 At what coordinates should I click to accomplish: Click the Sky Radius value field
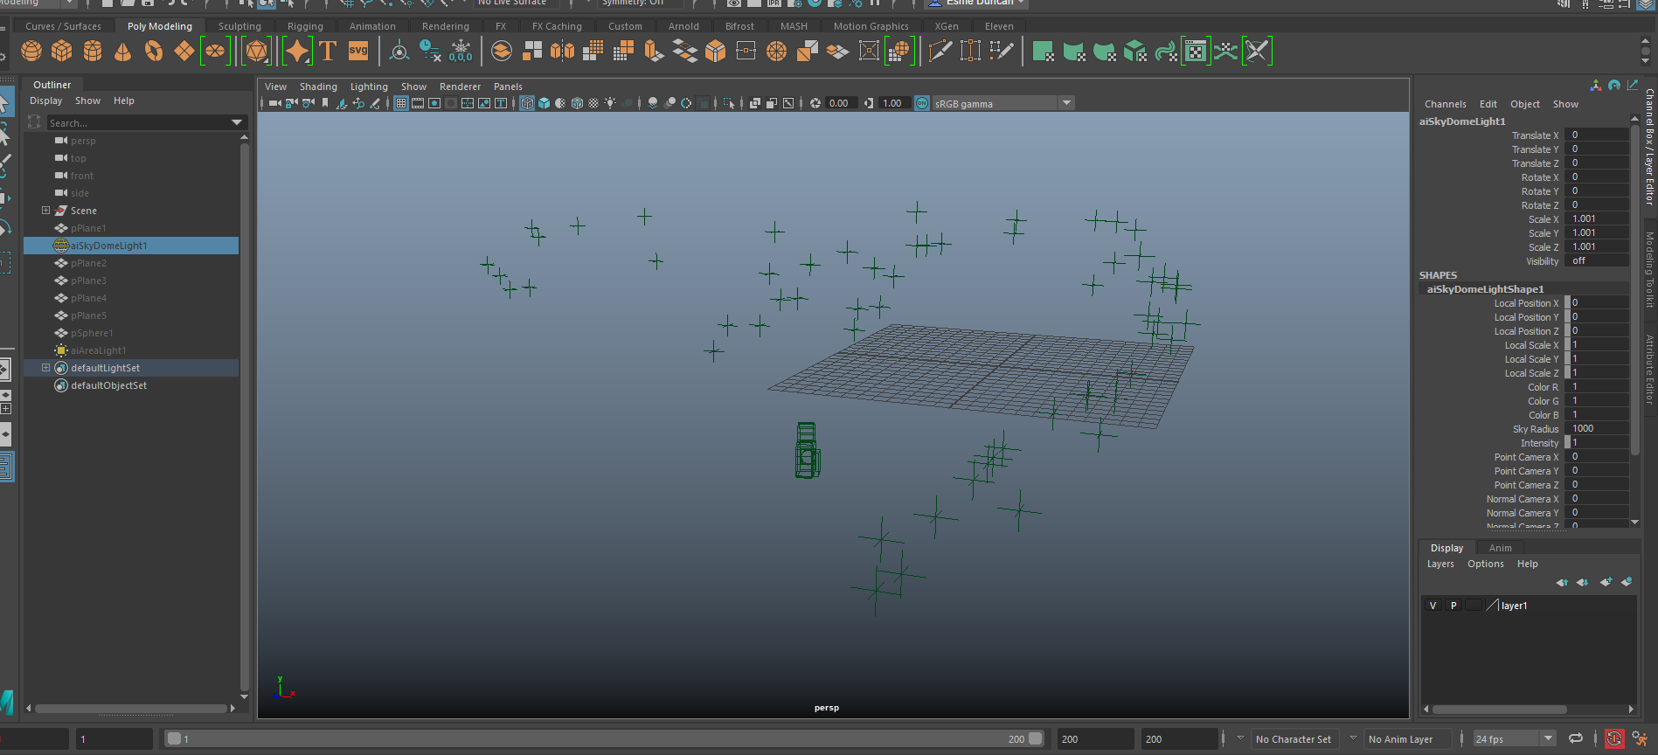[x=1597, y=429]
